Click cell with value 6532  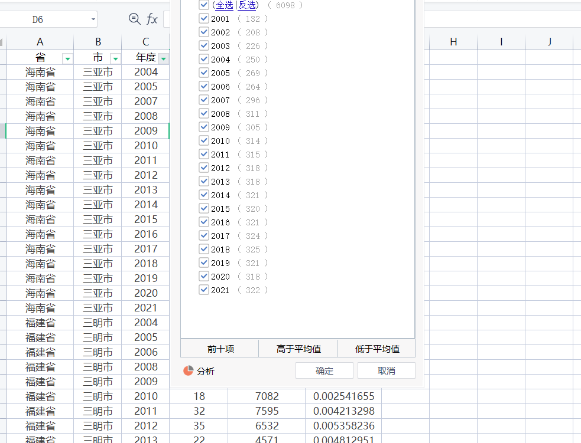click(x=267, y=426)
